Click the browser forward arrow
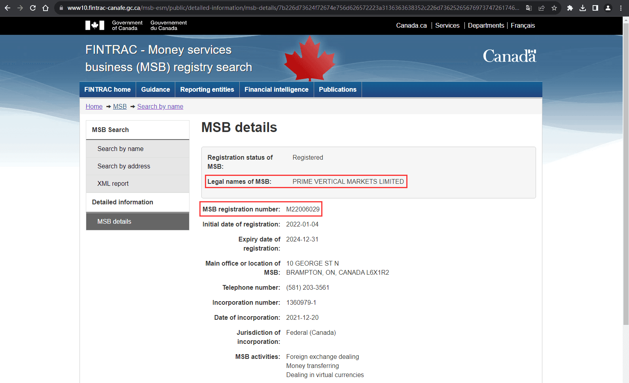Viewport: 629px width, 383px height. pyautogui.click(x=20, y=8)
